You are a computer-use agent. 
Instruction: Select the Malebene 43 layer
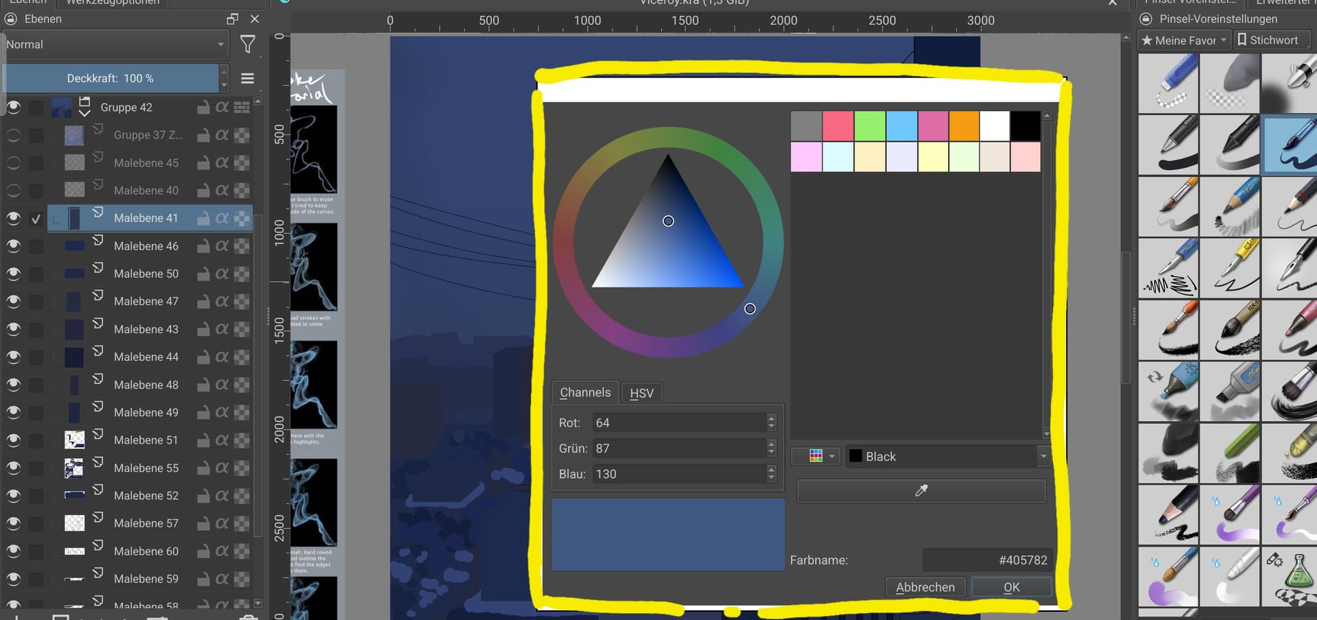[146, 329]
